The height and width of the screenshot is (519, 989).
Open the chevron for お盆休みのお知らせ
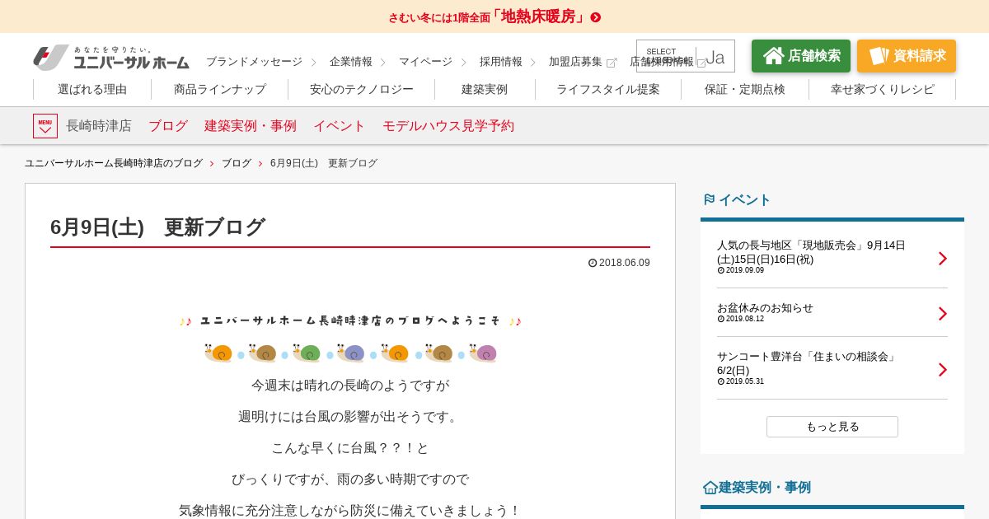pyautogui.click(x=943, y=314)
